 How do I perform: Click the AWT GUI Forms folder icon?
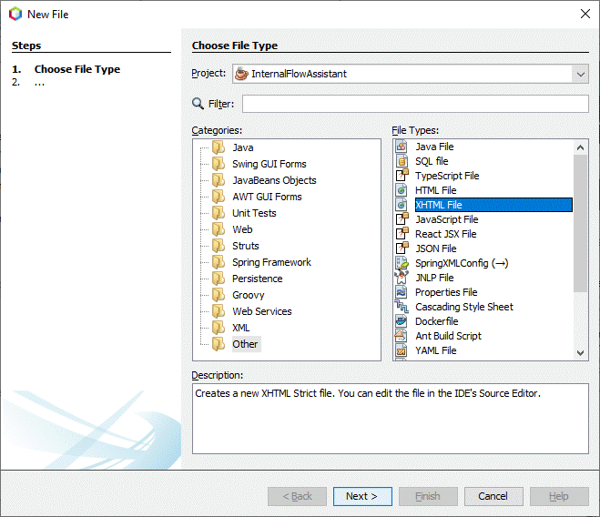pos(219,197)
